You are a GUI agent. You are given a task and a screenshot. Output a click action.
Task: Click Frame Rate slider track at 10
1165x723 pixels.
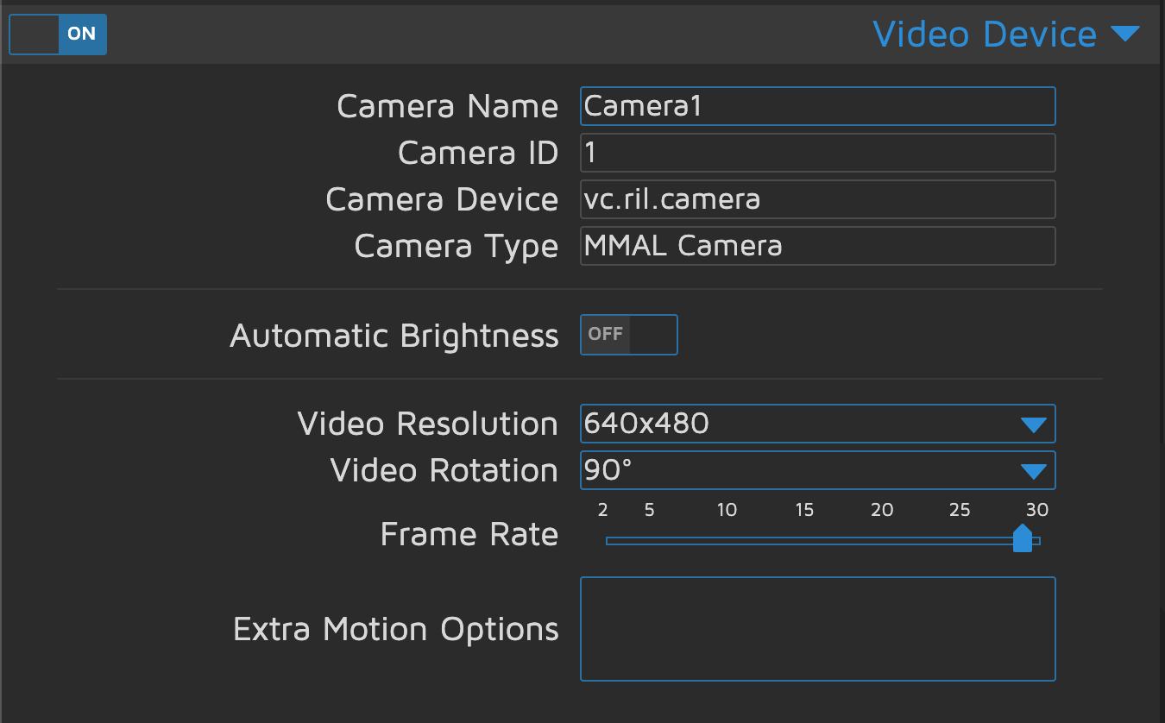(x=727, y=541)
